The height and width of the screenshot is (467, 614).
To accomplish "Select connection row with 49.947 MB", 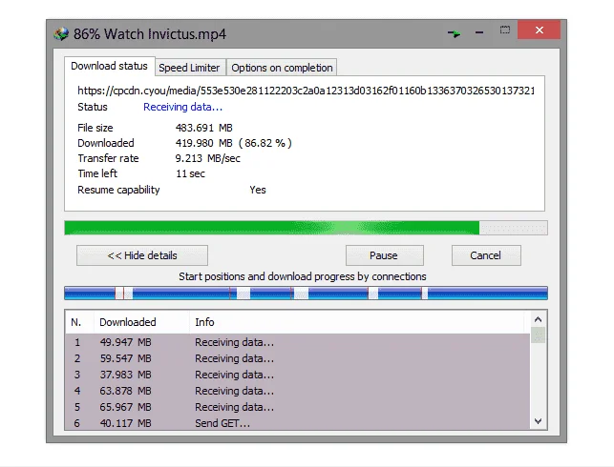I will coord(298,342).
